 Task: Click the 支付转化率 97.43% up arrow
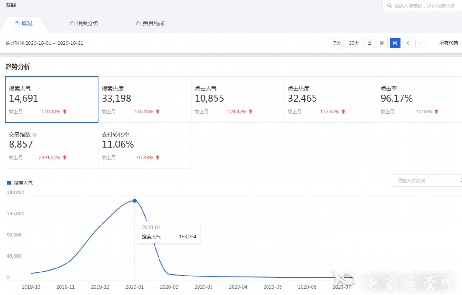(x=158, y=158)
